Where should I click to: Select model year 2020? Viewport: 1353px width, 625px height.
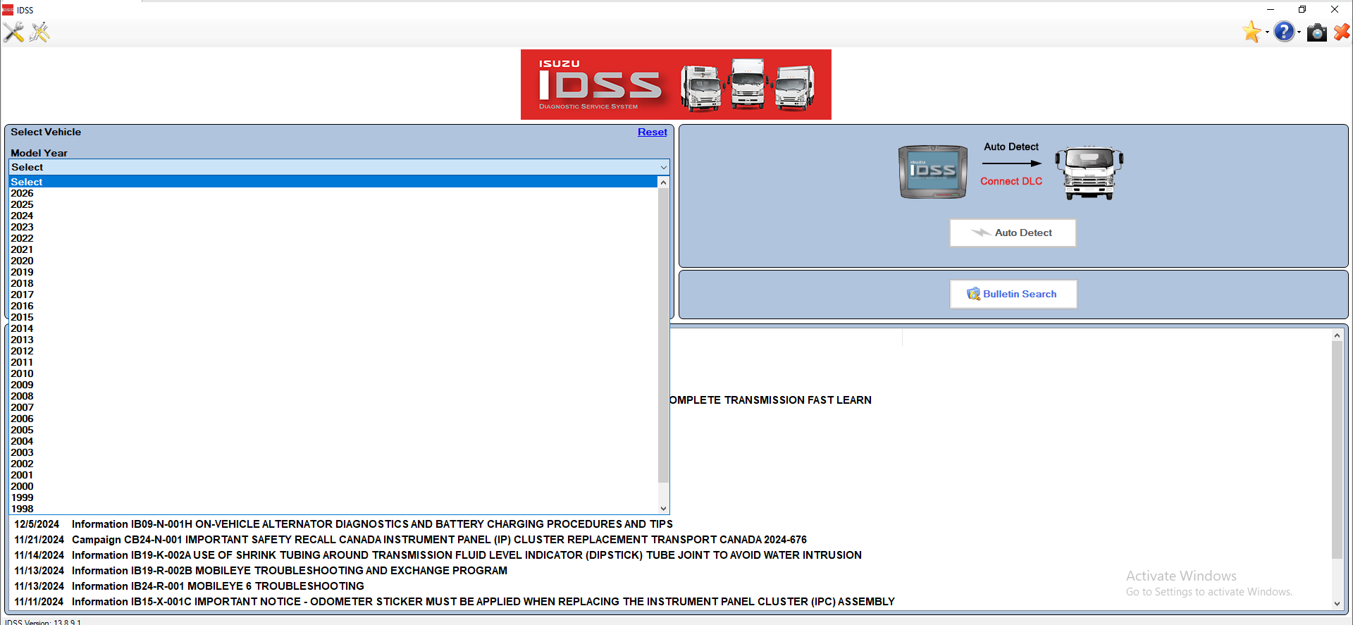click(x=333, y=261)
